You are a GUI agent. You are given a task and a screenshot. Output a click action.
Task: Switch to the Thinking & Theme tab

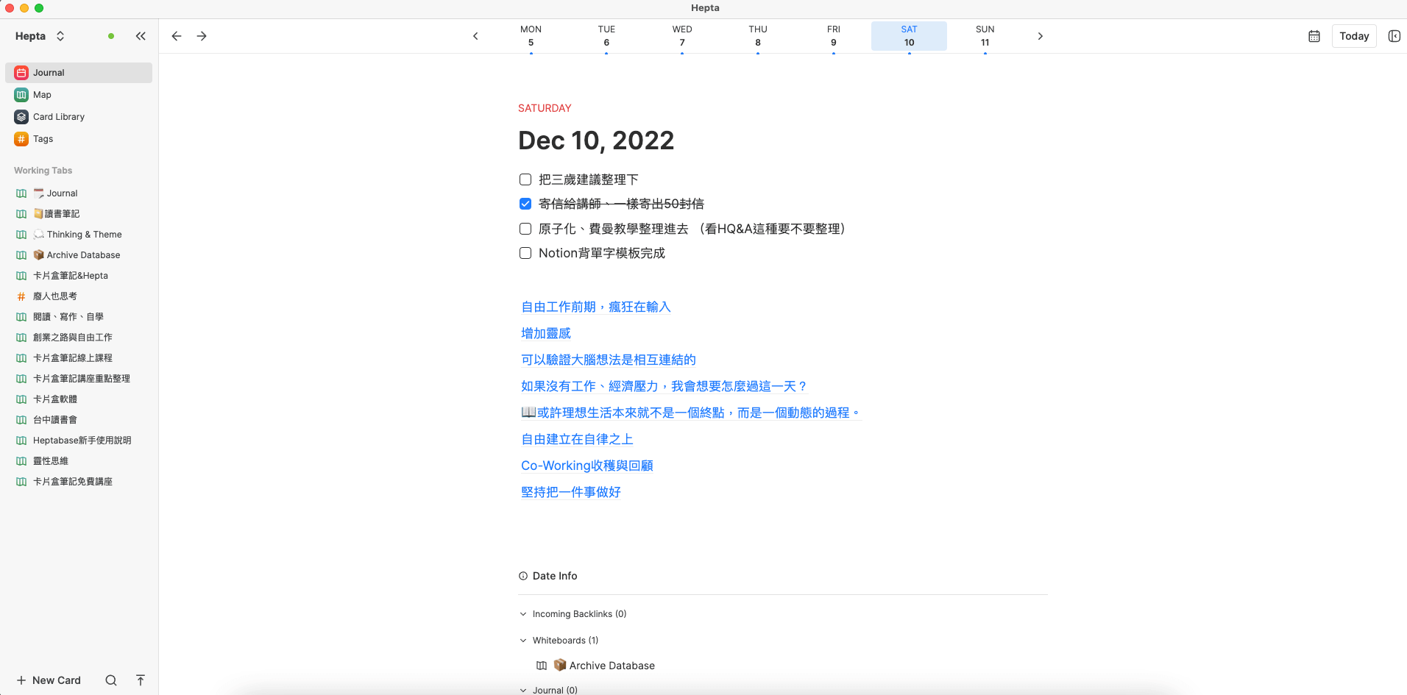pos(85,234)
